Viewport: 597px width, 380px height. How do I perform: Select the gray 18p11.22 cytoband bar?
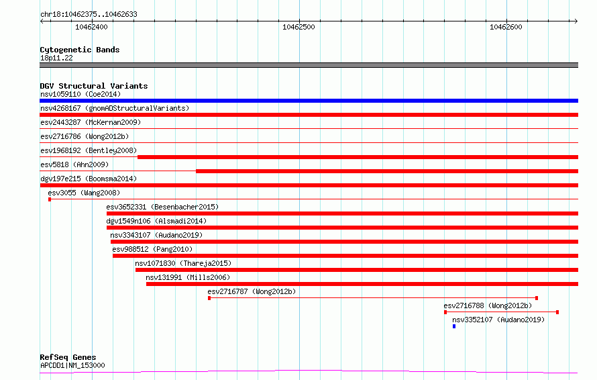click(309, 65)
